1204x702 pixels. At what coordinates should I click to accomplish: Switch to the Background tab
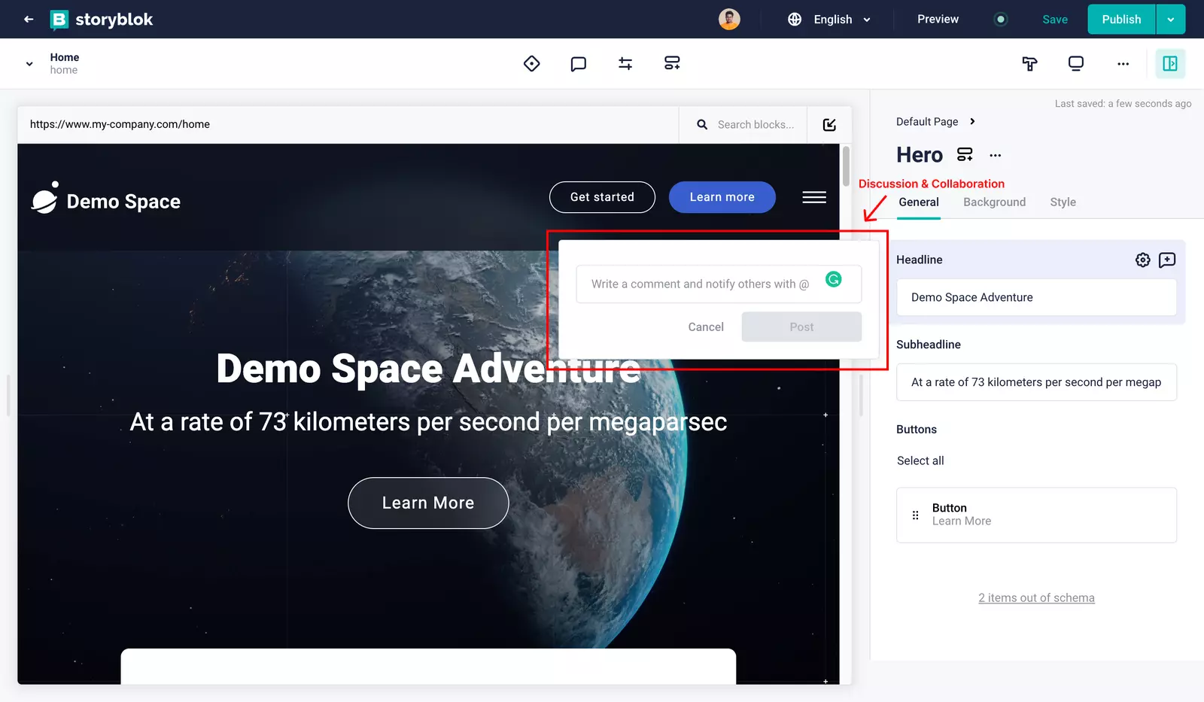click(994, 202)
